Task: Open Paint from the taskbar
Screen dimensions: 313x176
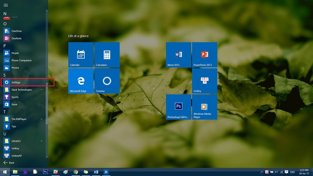Action: (x=66, y=172)
